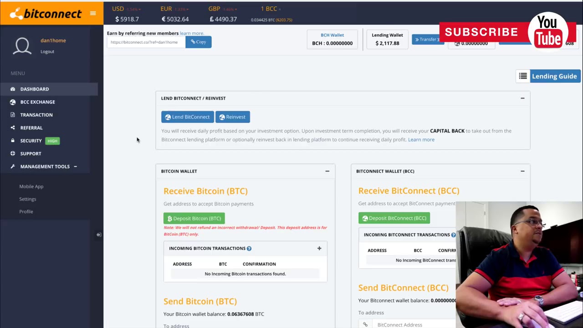Collapse Management Tools submenu minus toggle
This screenshot has width=583, height=328.
coord(75,166)
